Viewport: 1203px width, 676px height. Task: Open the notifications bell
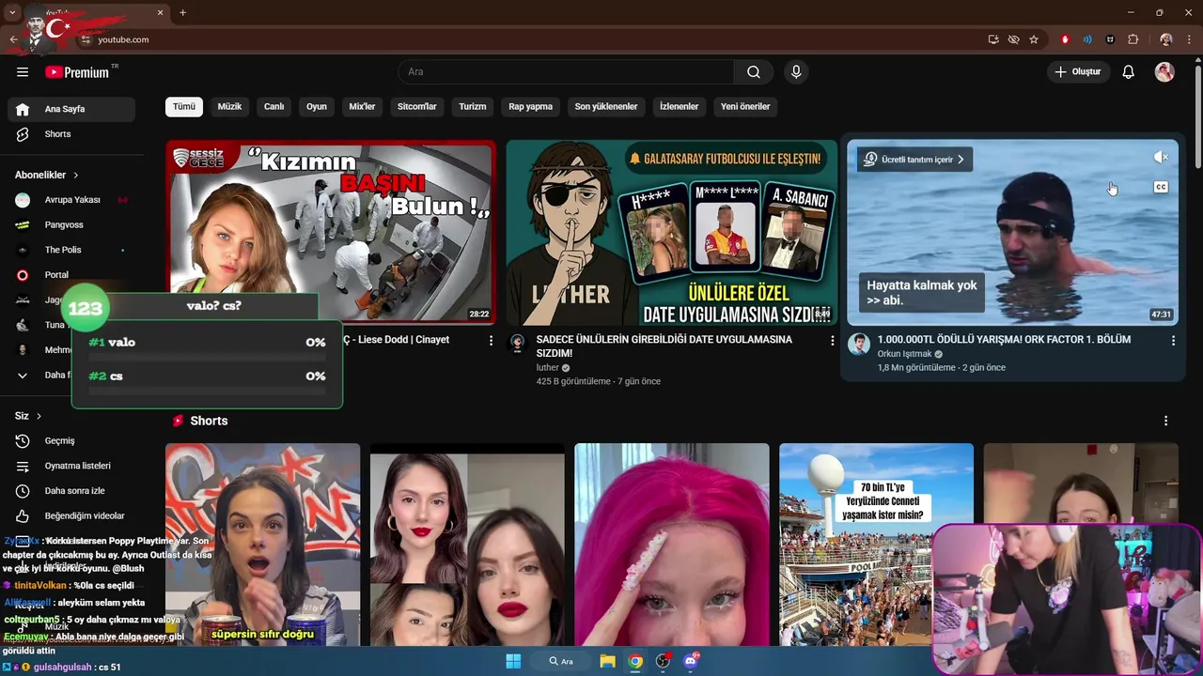tap(1129, 72)
